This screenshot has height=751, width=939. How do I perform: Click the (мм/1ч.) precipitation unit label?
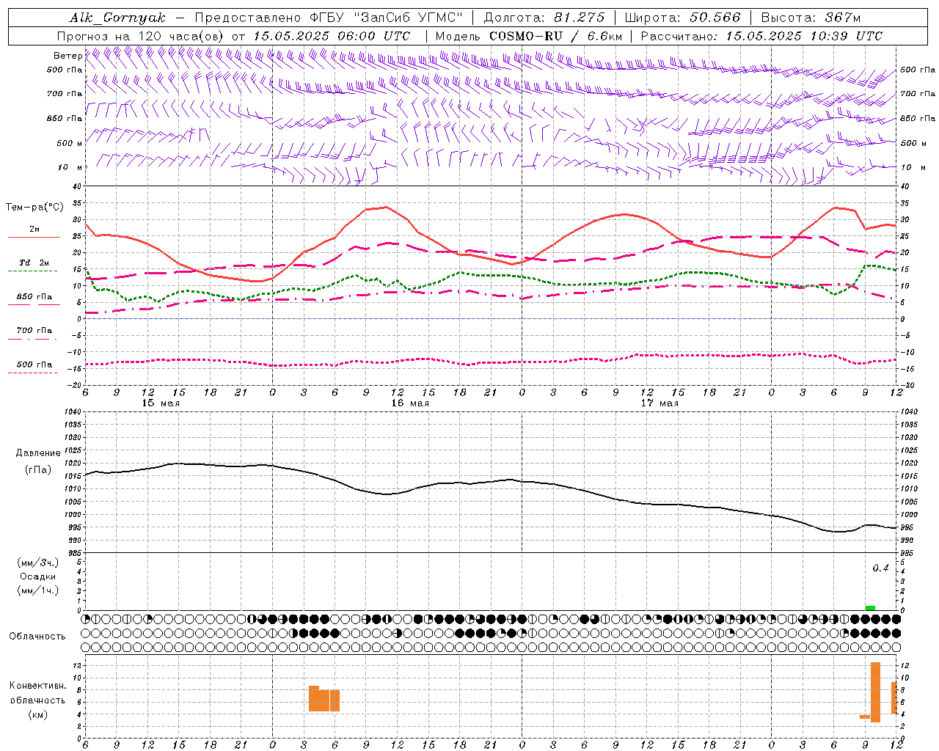click(x=38, y=590)
